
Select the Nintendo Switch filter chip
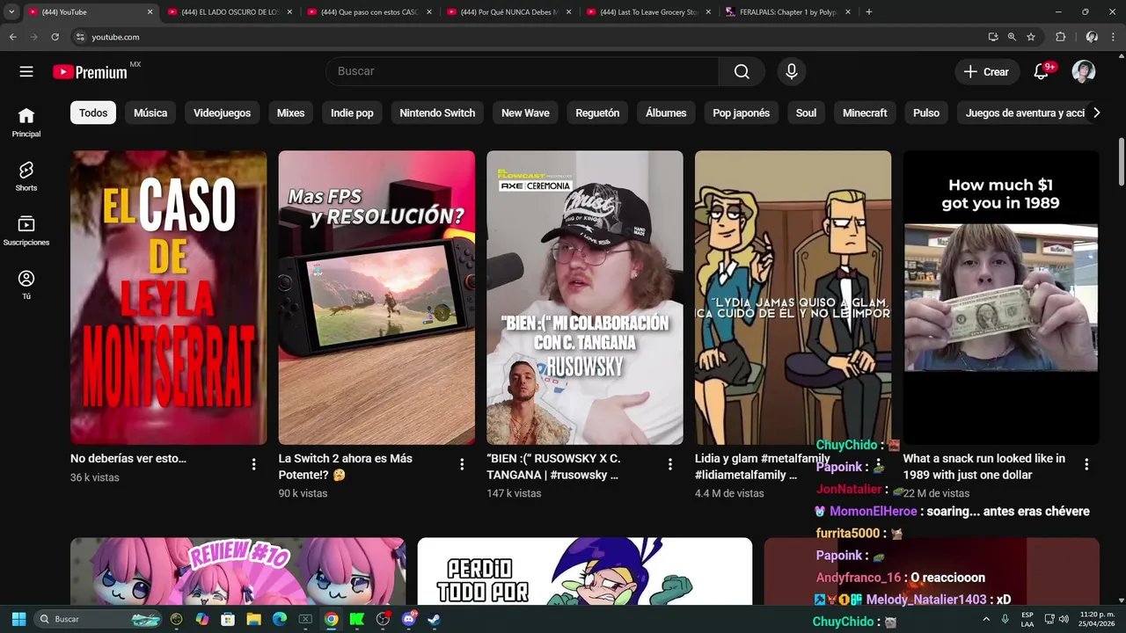pyautogui.click(x=437, y=113)
